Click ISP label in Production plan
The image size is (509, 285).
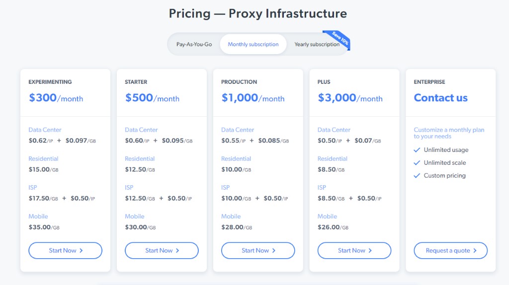pos(225,187)
